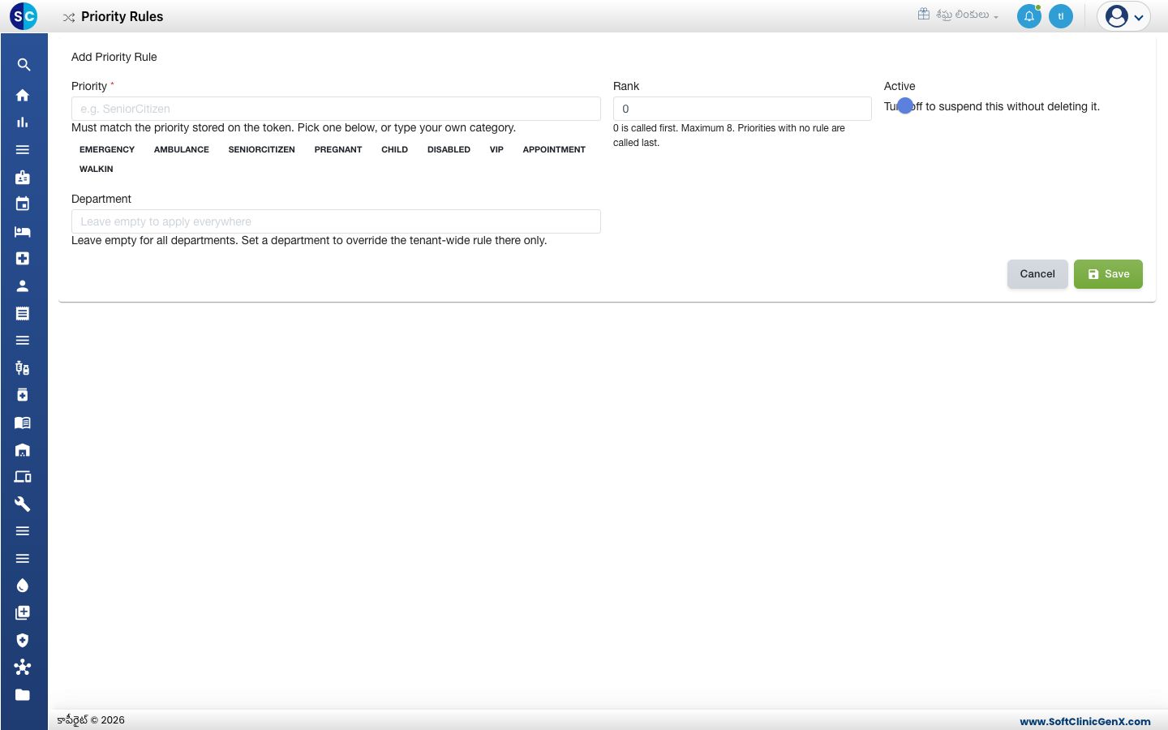Choose the CHILD priority suggestion
1168x730 pixels.
(x=395, y=150)
